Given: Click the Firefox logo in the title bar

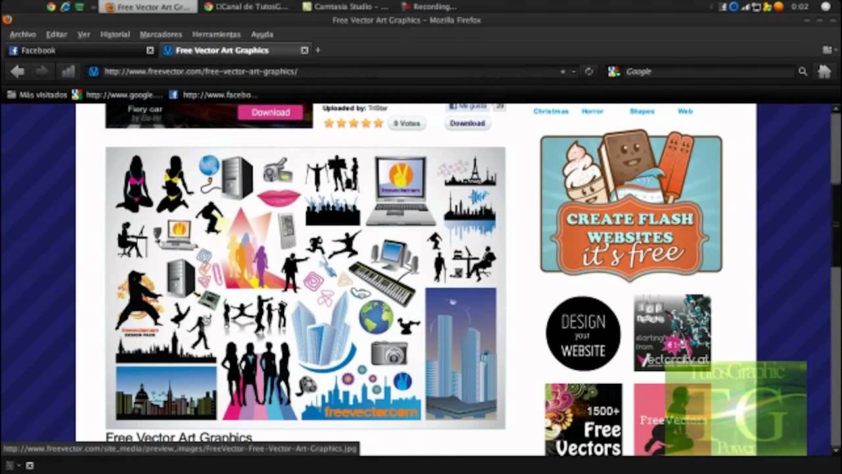Looking at the screenshot, I should tap(7, 20).
